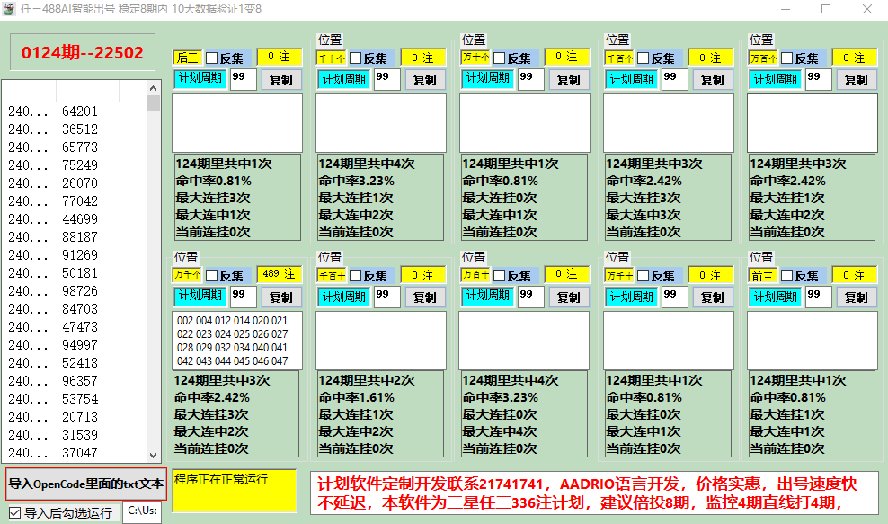
Task: Click the red scrolling advertisement text
Action: point(594,493)
